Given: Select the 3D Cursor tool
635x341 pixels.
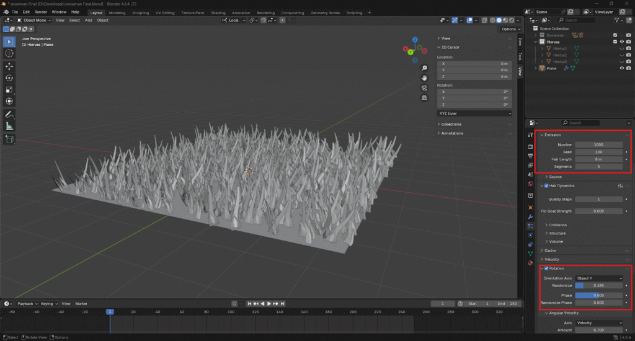Looking at the screenshot, I should coord(9,53).
